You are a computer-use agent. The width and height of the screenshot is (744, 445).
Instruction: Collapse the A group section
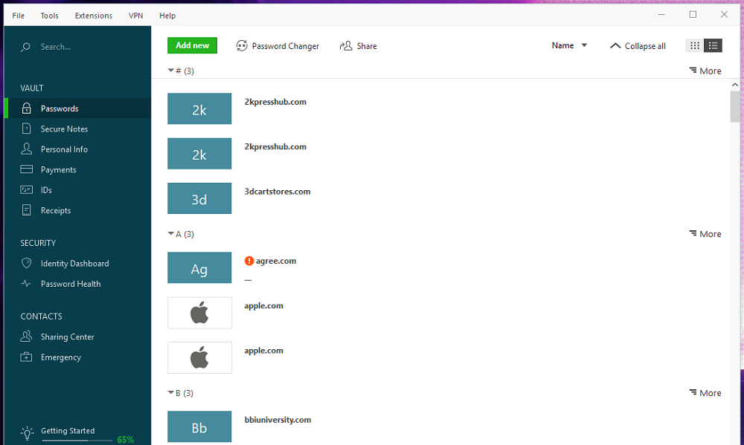click(171, 234)
